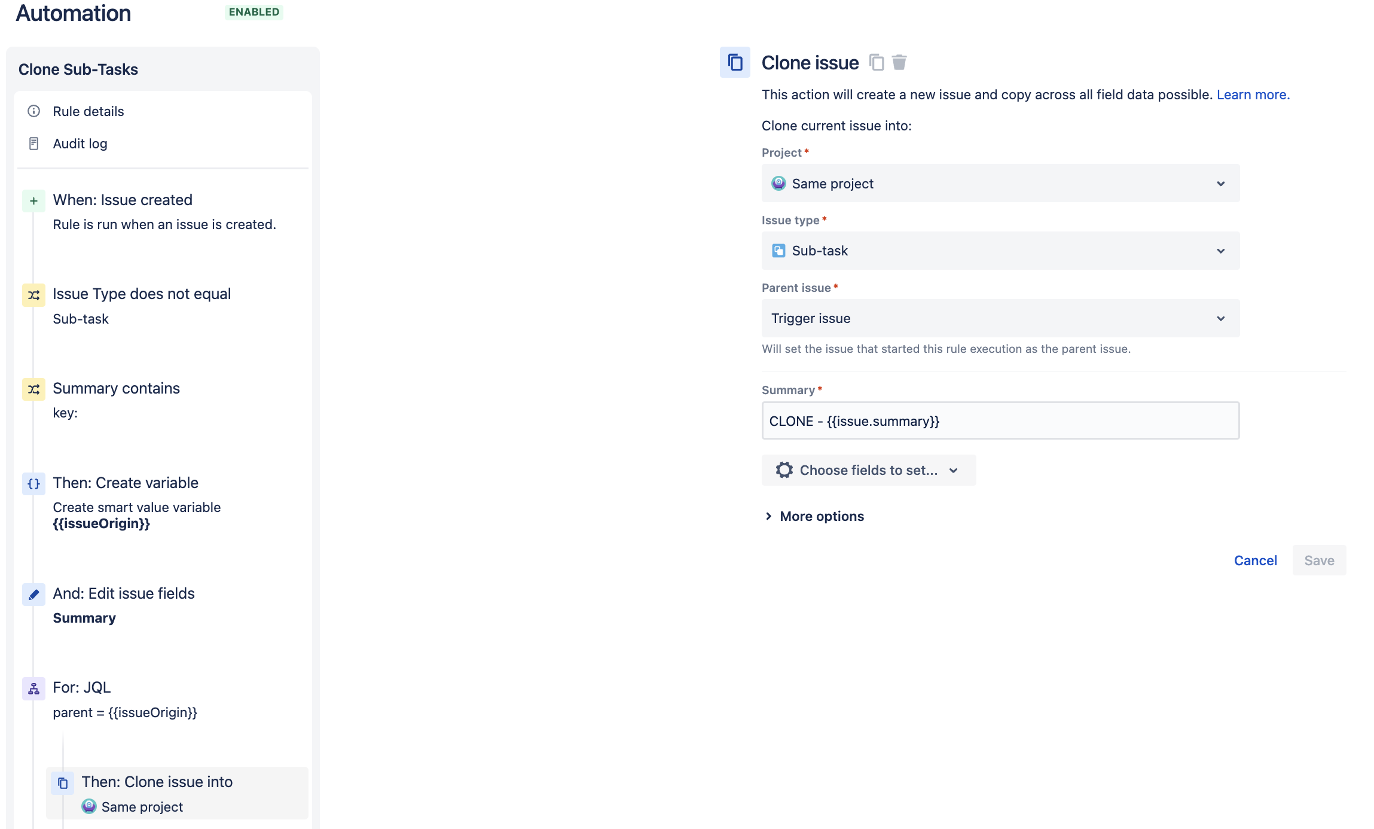
Task: Click the gear icon in Choose fields to set
Action: coord(784,470)
